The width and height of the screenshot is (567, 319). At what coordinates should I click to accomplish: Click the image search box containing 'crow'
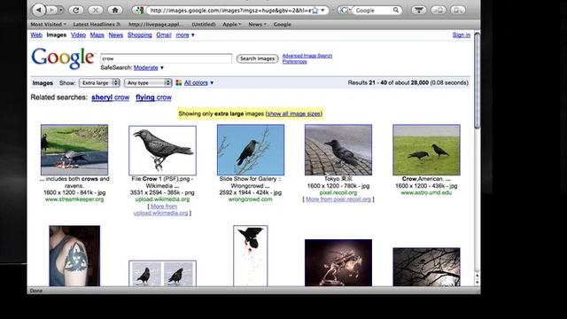pos(166,58)
